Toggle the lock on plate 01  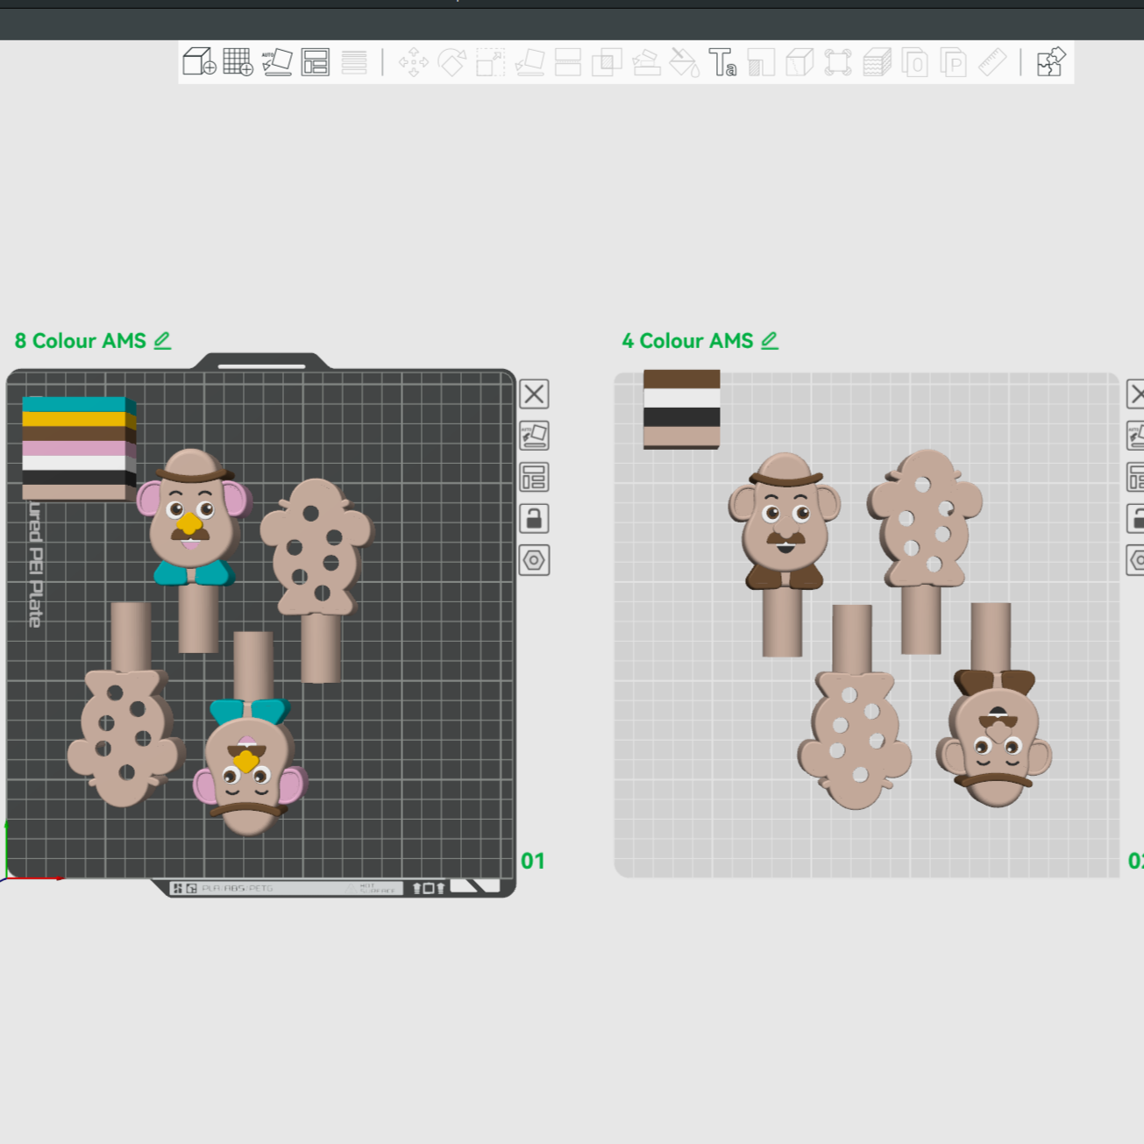click(534, 518)
